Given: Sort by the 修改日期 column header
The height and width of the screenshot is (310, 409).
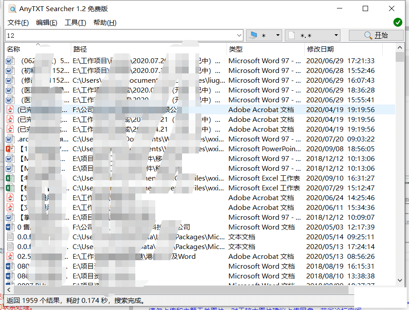Looking at the screenshot, I should point(344,49).
